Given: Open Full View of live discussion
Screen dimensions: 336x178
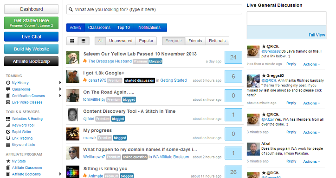Looking at the screenshot, I should [x=317, y=35].
